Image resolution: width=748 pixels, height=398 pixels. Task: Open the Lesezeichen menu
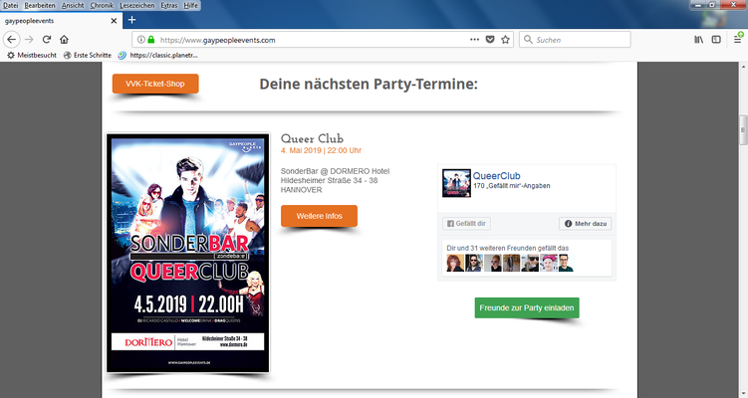click(x=136, y=5)
